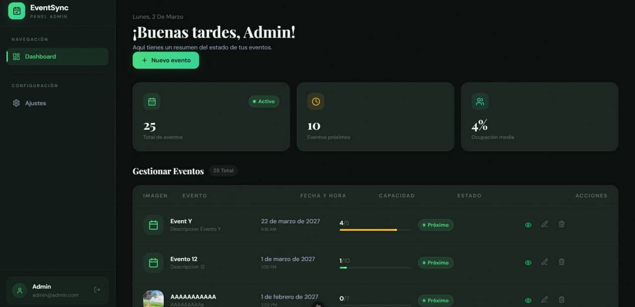Click the AAAAAAAAAAA event title
This screenshot has height=307, width=635.
pos(193,297)
